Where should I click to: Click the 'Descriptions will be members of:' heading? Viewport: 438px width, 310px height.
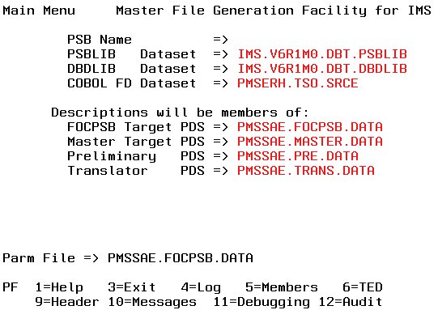point(181,113)
